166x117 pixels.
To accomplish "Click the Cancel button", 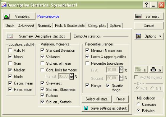I will point(149,26).
